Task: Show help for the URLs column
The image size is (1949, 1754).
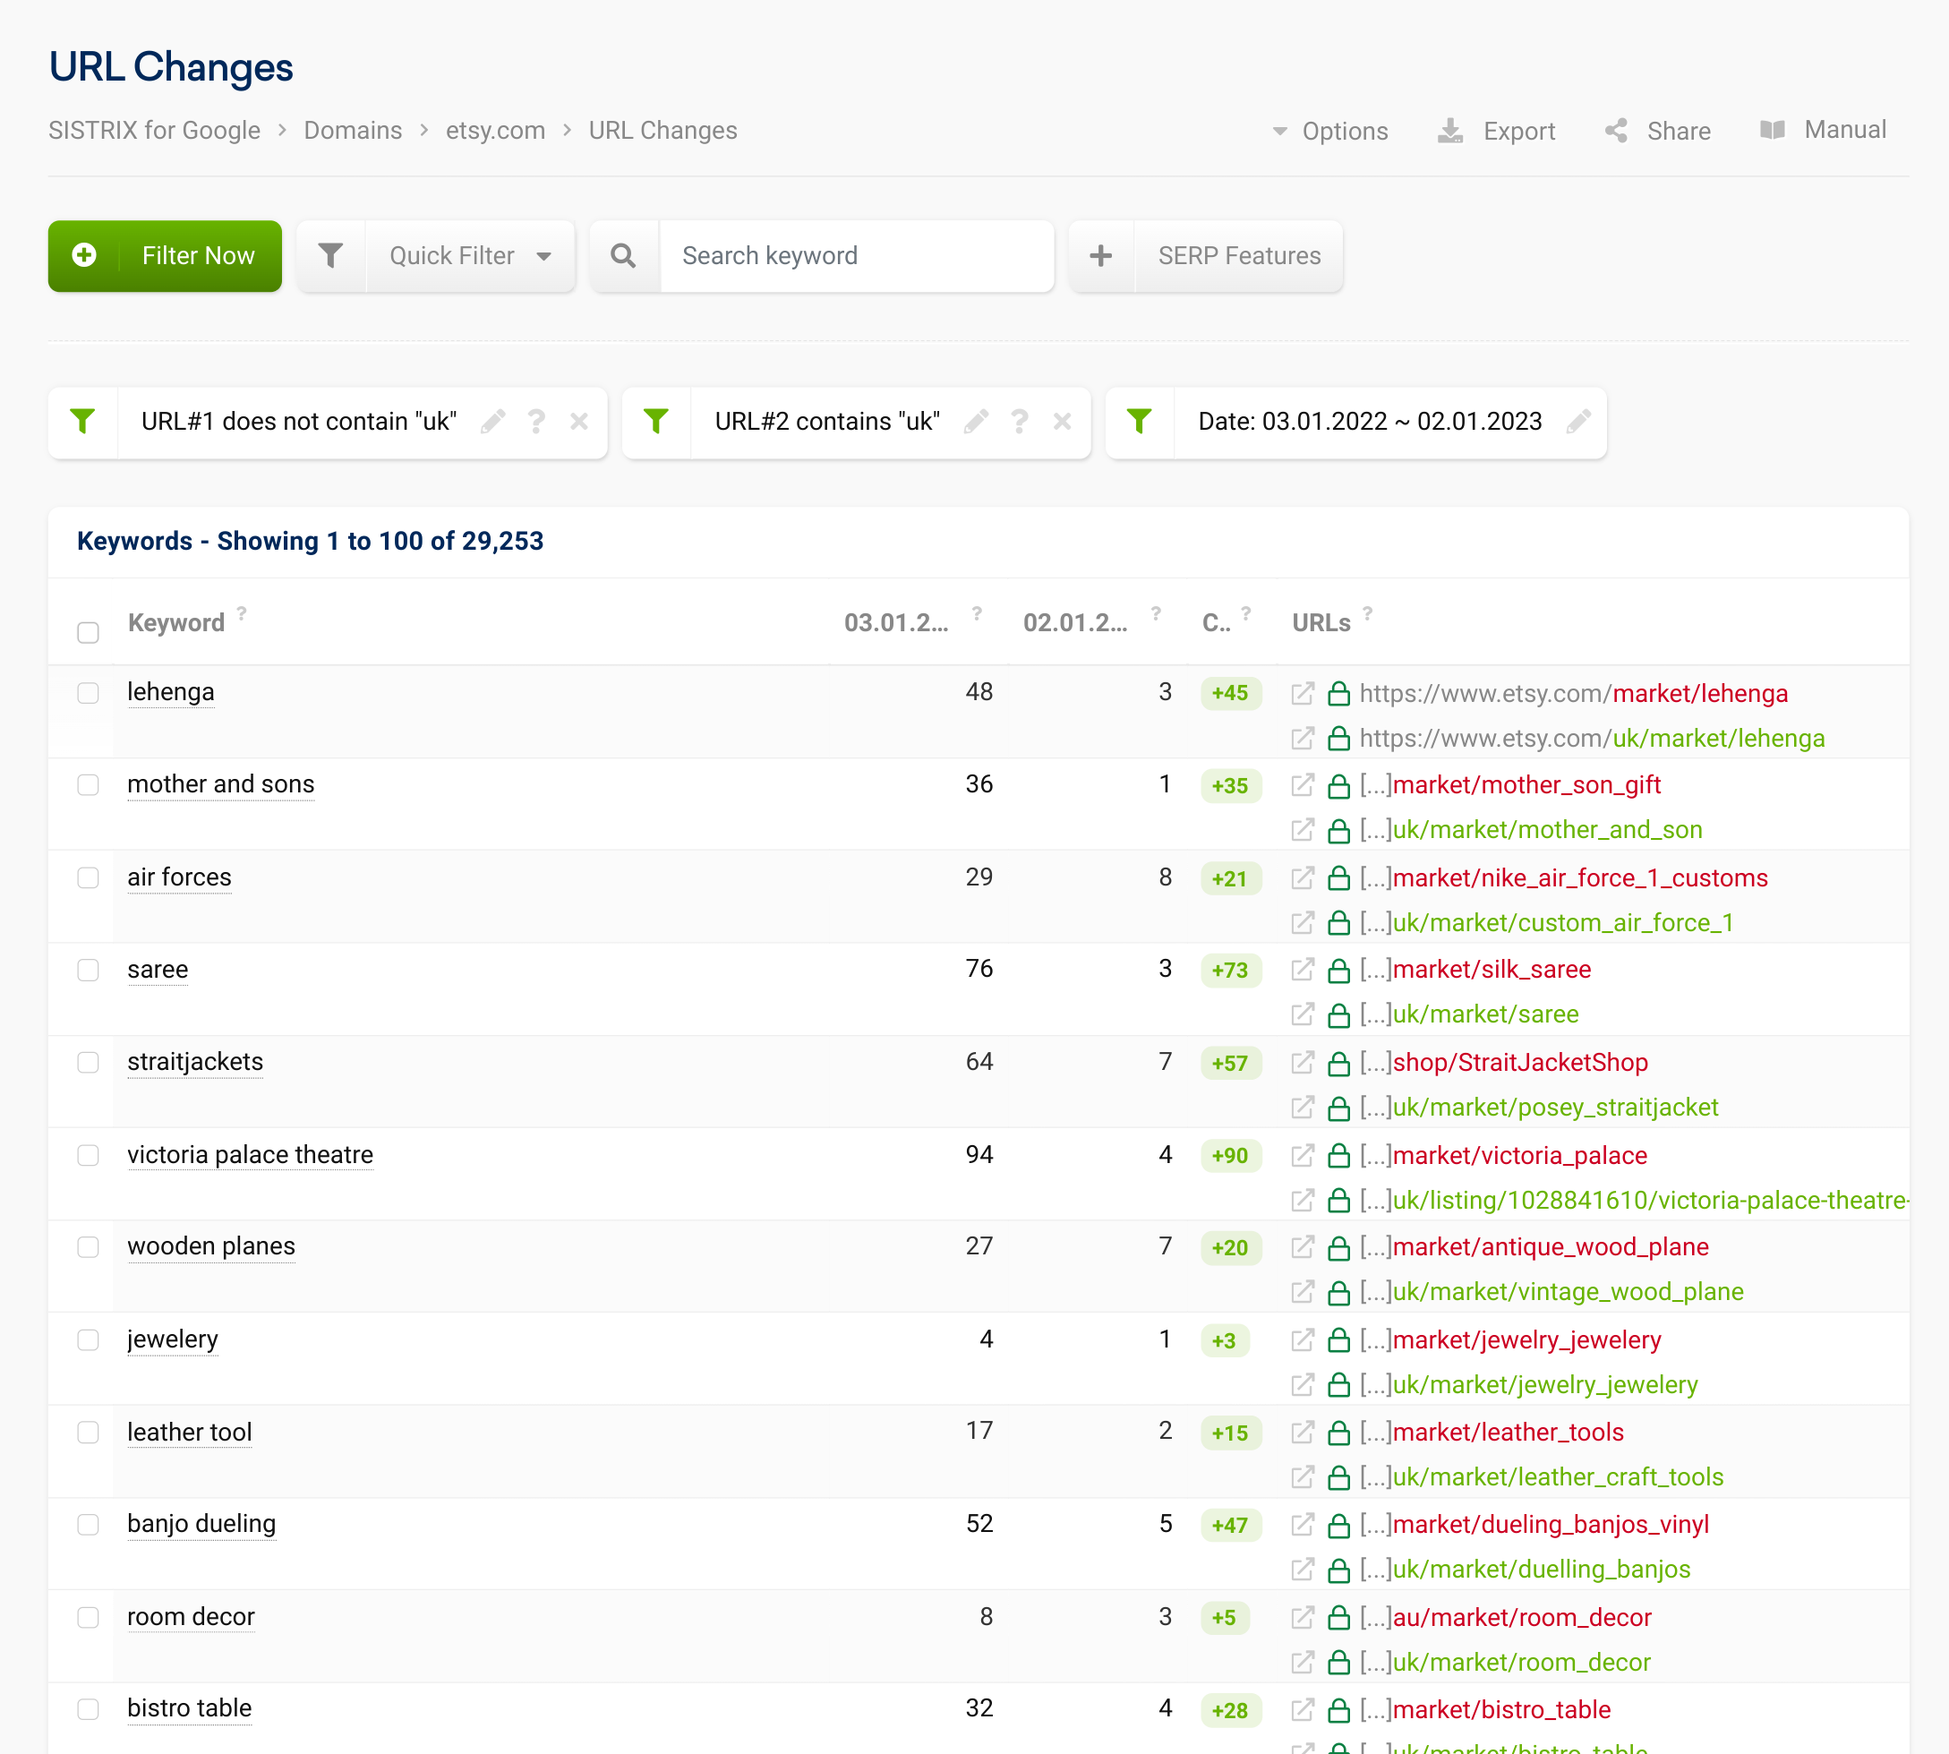Action: 1367,613
